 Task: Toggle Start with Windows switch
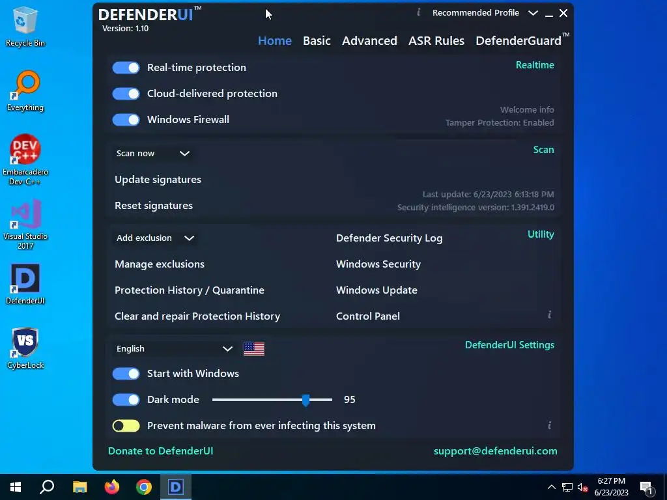[126, 374]
